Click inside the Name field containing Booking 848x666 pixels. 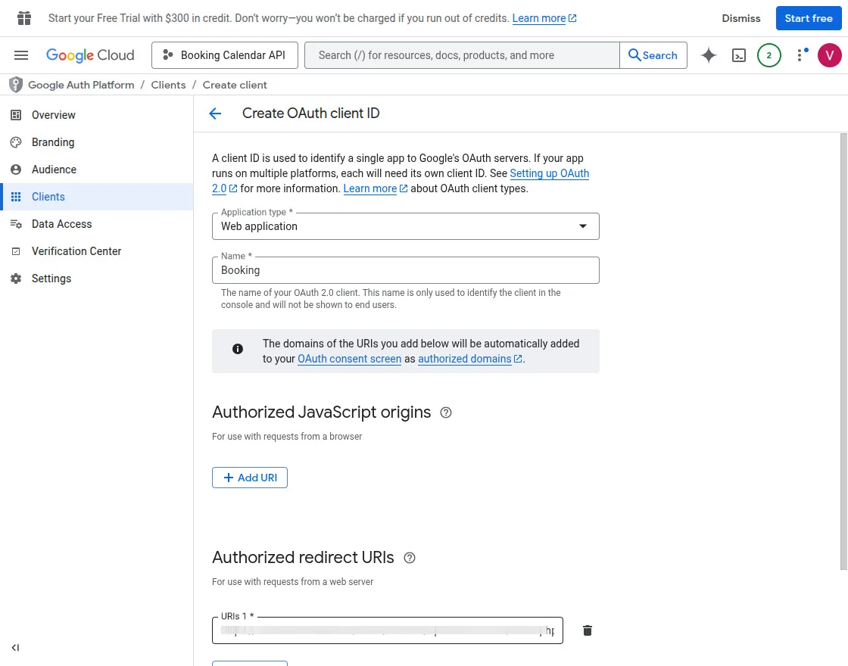406,270
